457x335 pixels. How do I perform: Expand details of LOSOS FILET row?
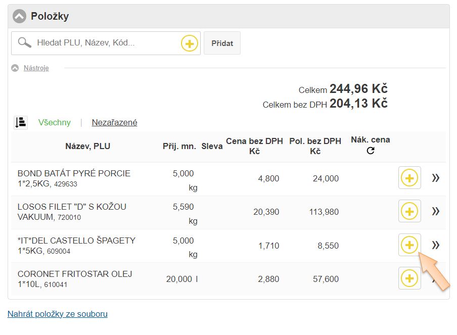(435, 211)
